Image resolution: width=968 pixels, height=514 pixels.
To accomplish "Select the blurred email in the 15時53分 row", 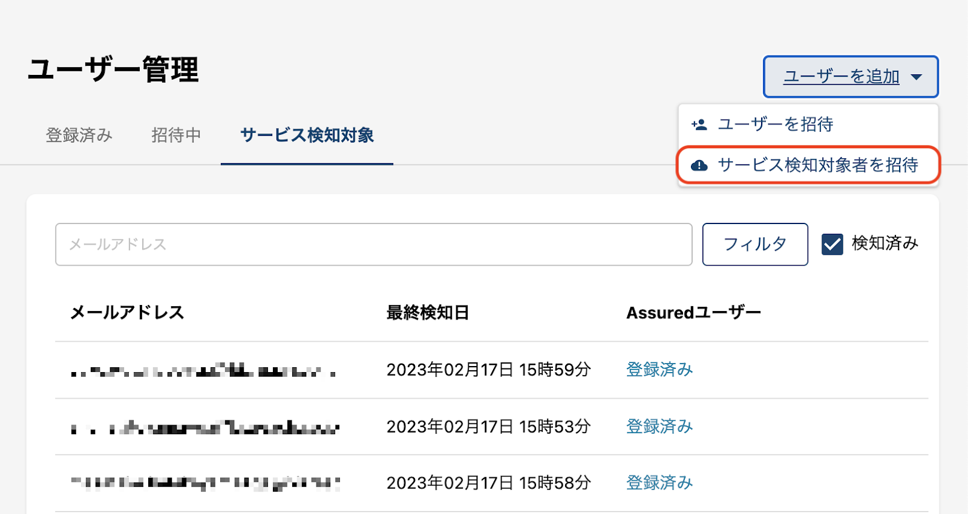I will 206,428.
